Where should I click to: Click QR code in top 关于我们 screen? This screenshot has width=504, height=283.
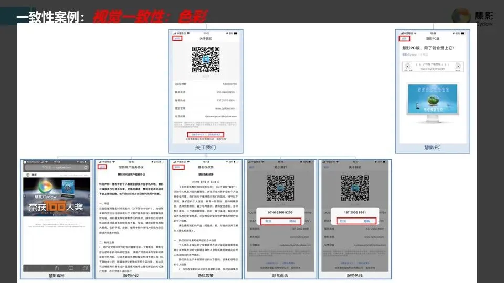point(206,59)
